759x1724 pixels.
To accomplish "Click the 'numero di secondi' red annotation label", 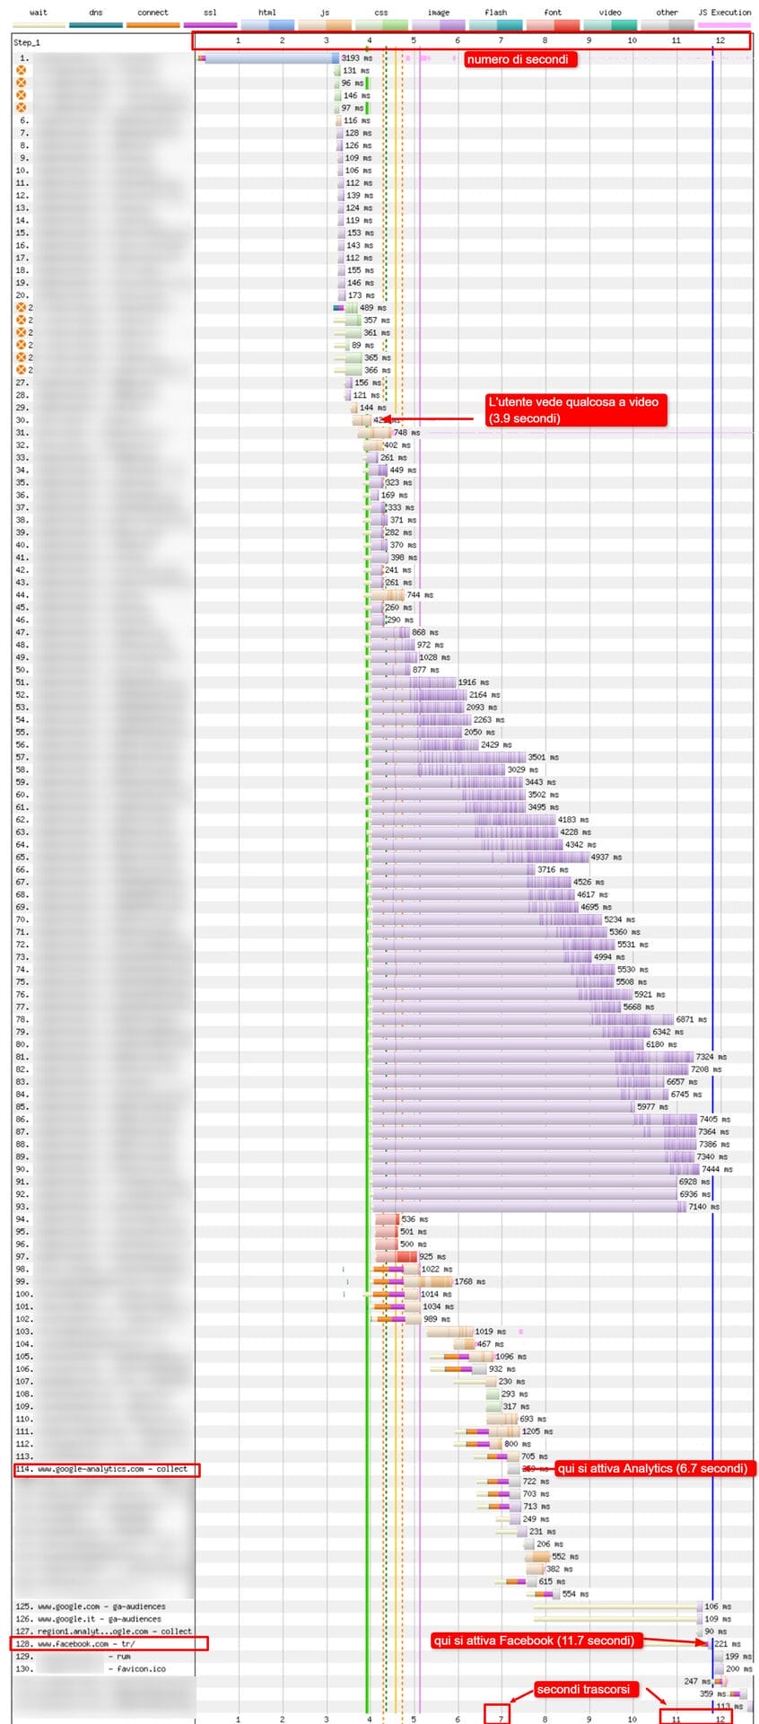I will [x=519, y=59].
